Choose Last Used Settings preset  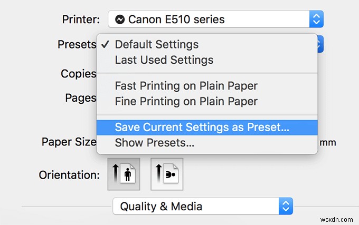pos(164,60)
